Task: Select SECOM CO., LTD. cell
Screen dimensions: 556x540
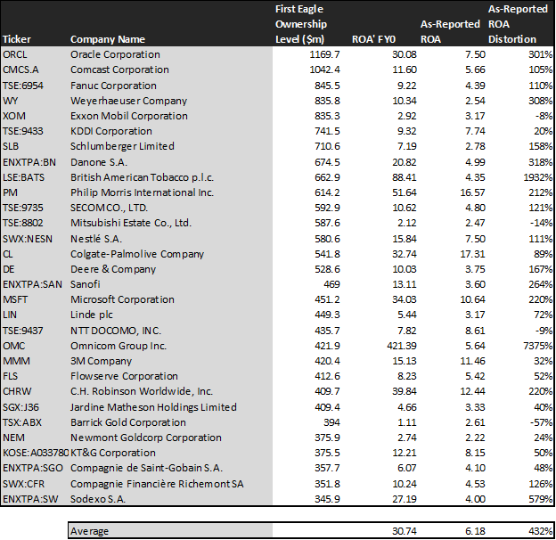Action: tap(110, 208)
